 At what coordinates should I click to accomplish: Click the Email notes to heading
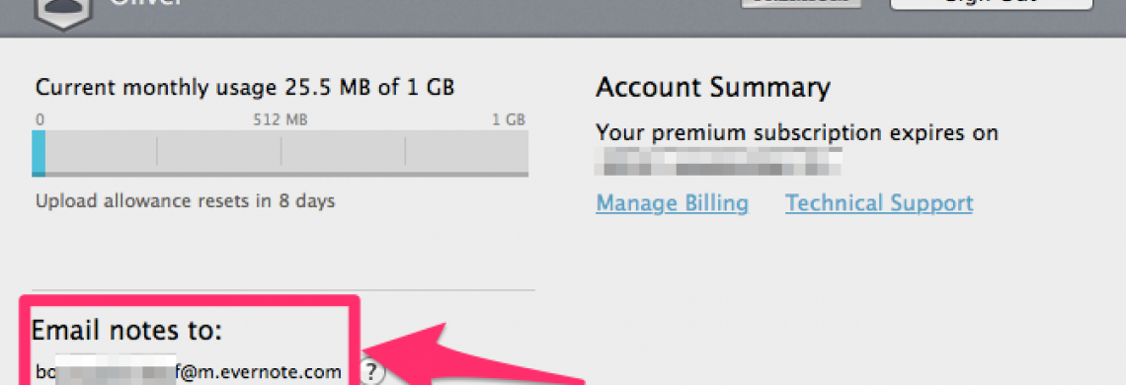click(x=127, y=331)
